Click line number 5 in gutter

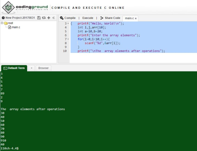point(65,31)
